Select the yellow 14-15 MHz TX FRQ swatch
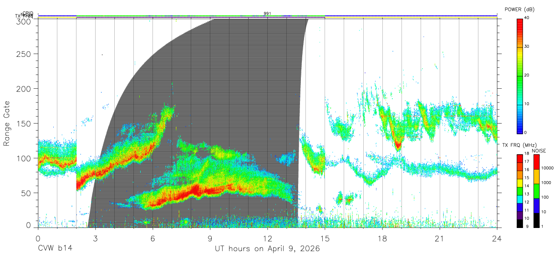Image resolution: width=559 pixels, height=258 pixels. 520,182
